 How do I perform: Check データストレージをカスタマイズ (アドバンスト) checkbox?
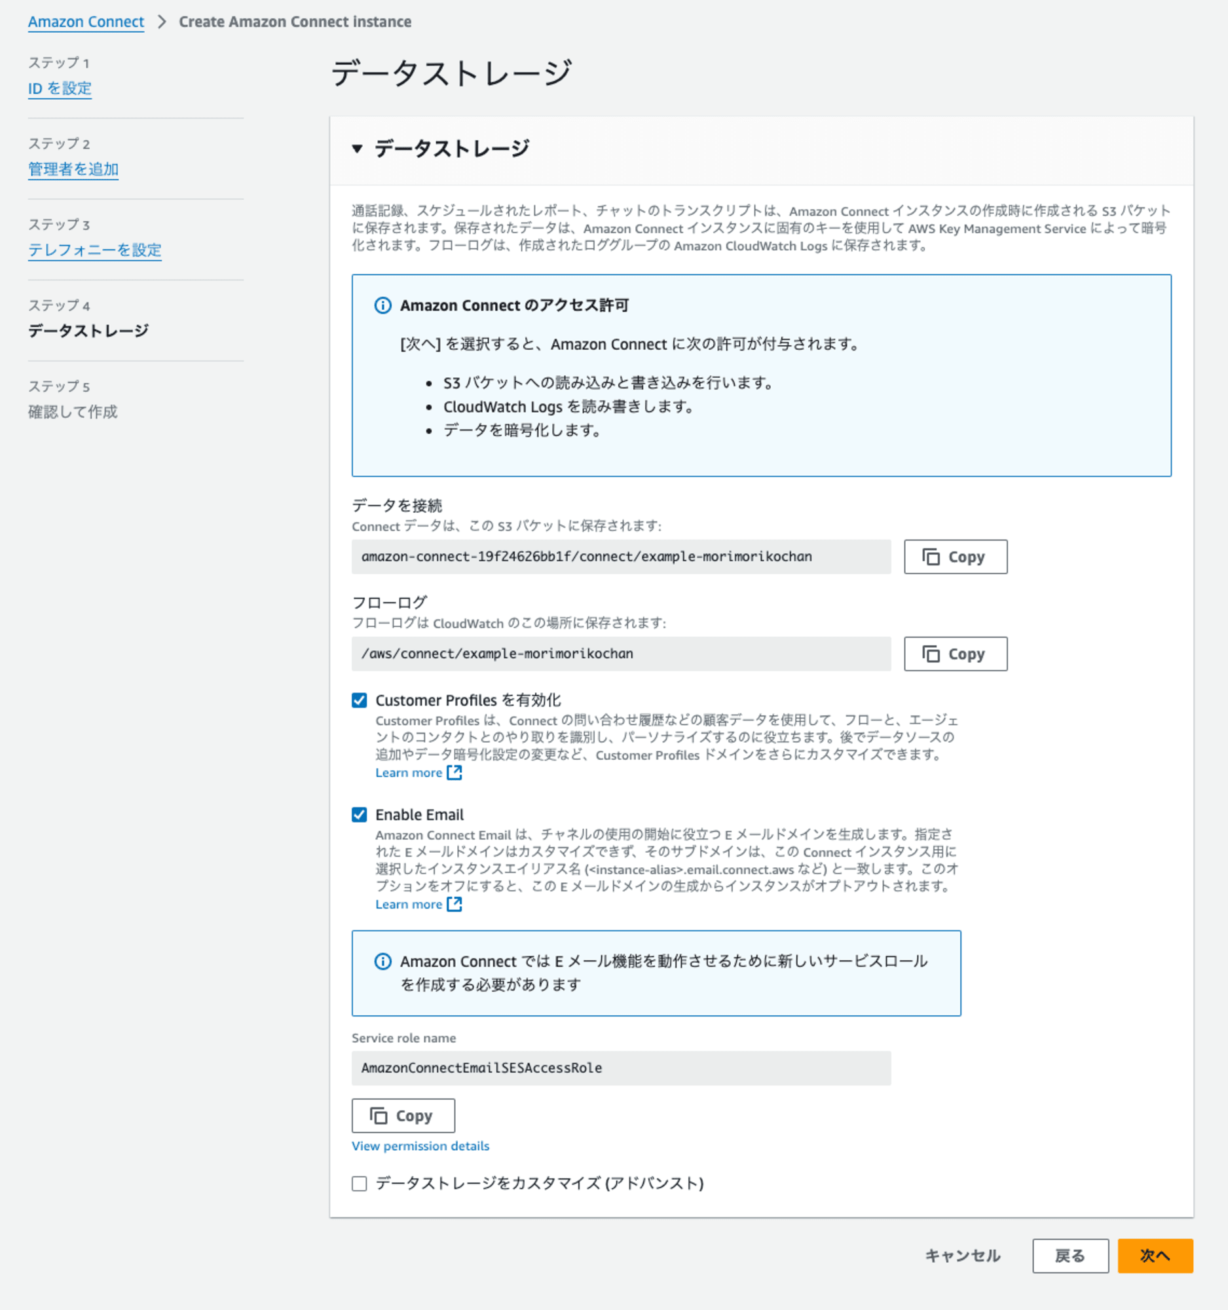tap(359, 1184)
